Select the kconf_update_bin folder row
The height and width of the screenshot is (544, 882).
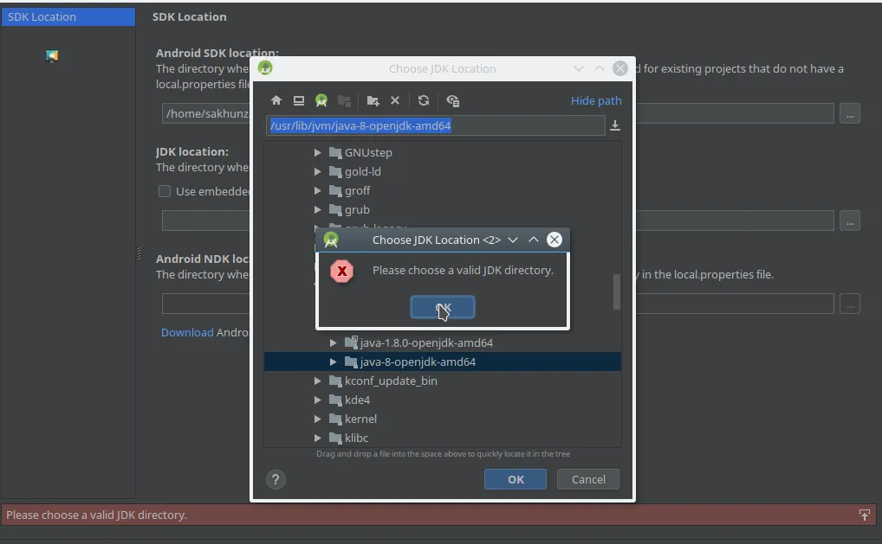tap(443, 381)
